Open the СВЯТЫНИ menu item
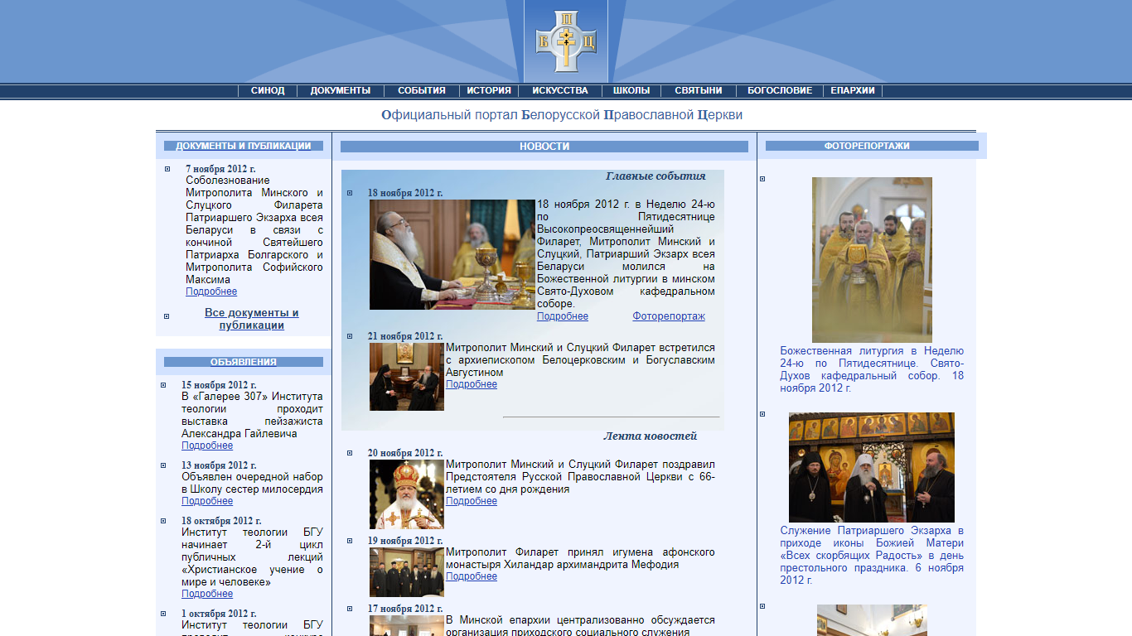Viewport: 1132px width, 636px height. (x=699, y=91)
